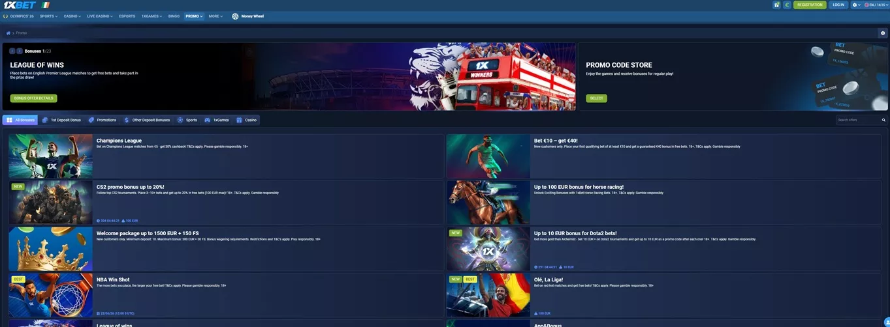The image size is (890, 327).
Task: Click the NBA Win Shot end date text
Action: pyautogui.click(x=118, y=313)
